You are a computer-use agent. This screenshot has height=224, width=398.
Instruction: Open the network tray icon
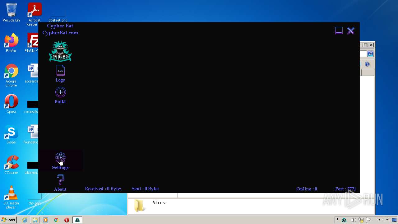[361, 220]
